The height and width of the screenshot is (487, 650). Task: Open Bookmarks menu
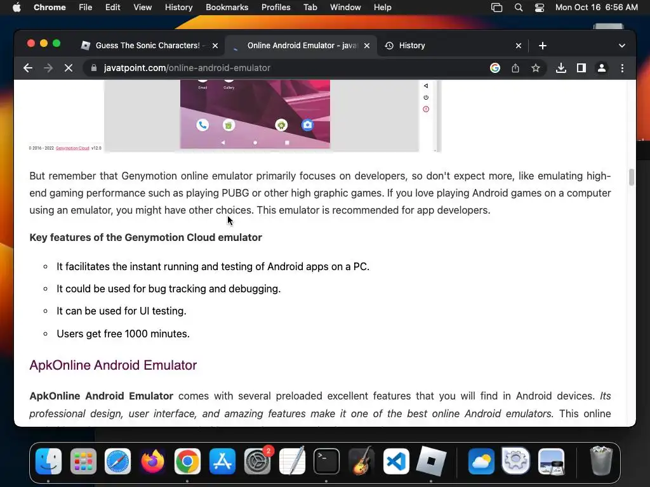tap(227, 7)
